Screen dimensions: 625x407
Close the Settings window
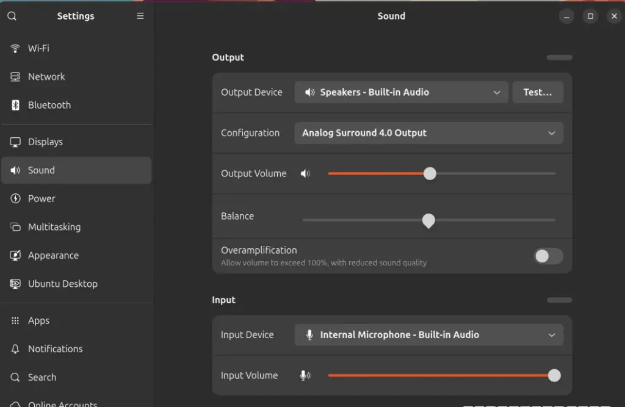(614, 16)
